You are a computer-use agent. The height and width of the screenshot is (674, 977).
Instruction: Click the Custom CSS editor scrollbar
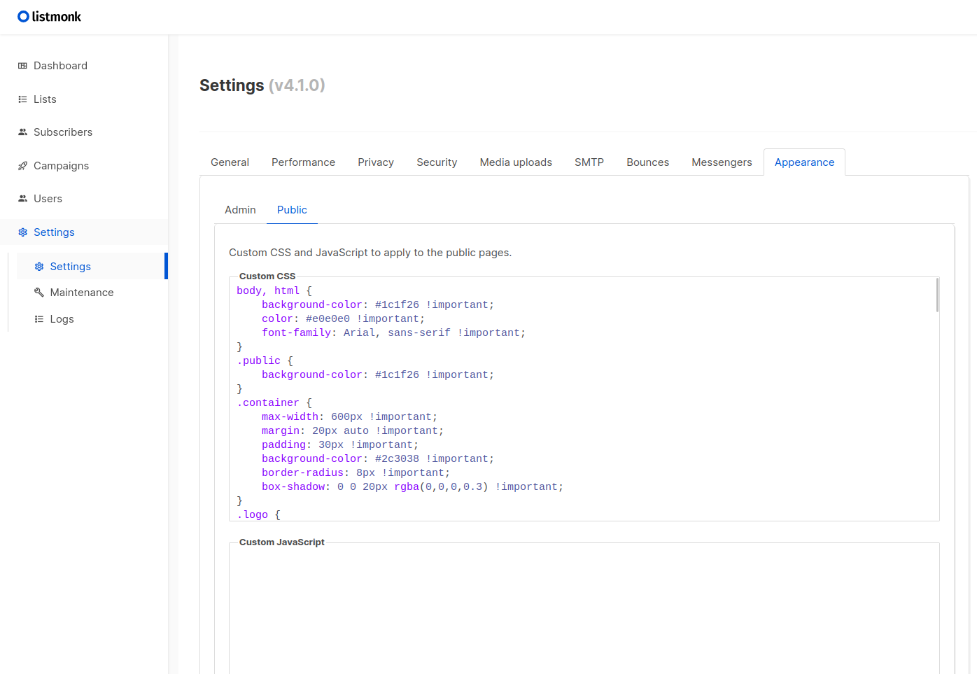point(937,295)
